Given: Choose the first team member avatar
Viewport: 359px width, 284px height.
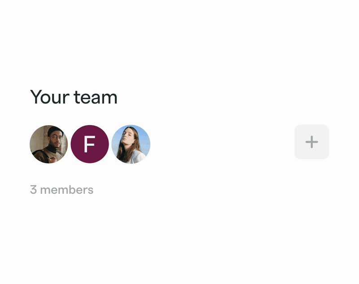Looking at the screenshot, I should (x=48, y=144).
